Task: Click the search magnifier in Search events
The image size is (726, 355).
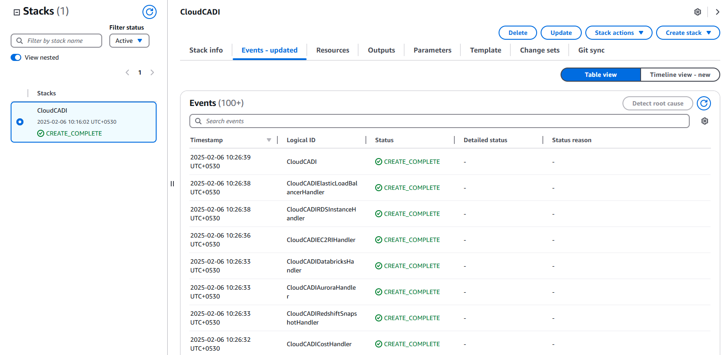Action: [x=198, y=121]
